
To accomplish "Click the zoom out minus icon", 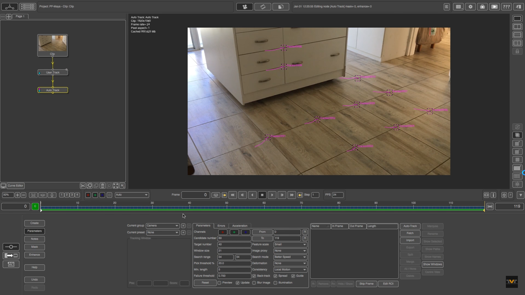I will [23, 195].
